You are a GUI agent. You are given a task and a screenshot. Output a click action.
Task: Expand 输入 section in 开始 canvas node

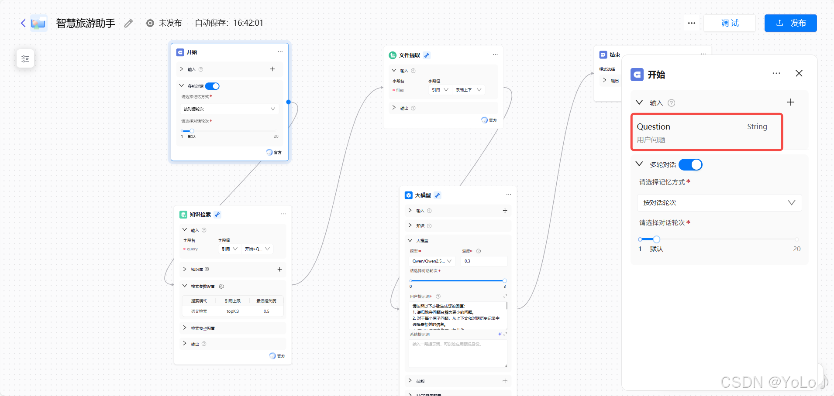pos(182,69)
